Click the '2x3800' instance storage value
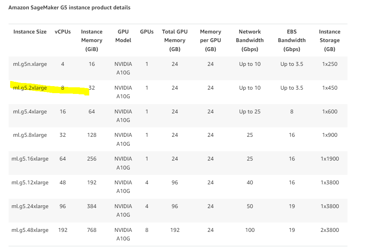 pos(330,230)
